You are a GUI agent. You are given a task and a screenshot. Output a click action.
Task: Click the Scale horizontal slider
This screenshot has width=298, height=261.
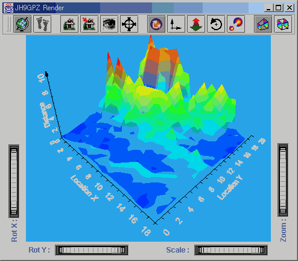[231, 250]
